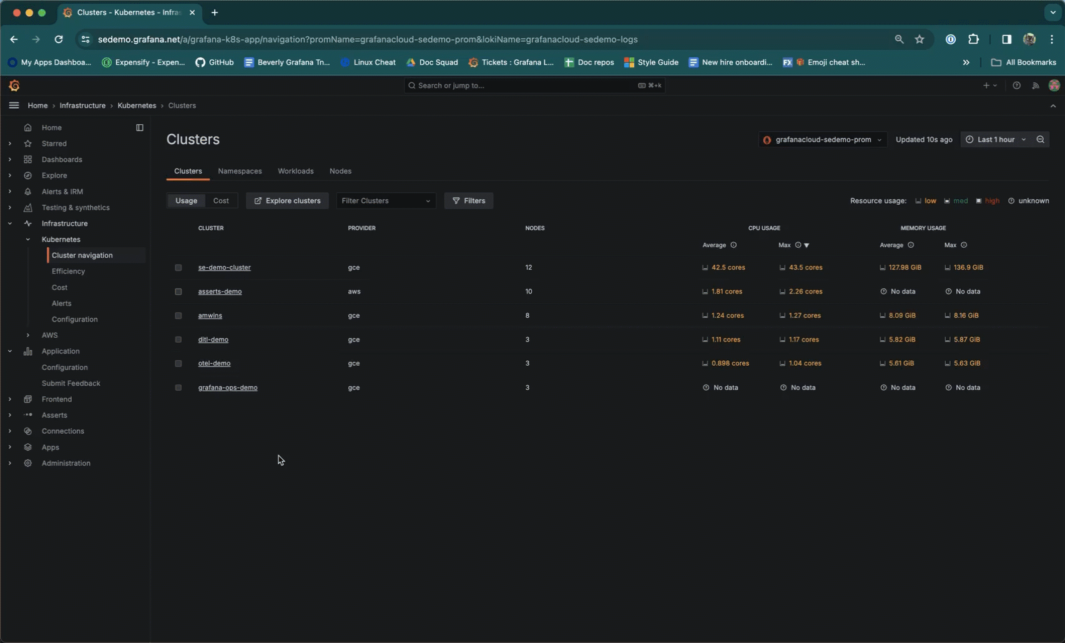
Task: Open the Last 1 hour time picker
Action: click(995, 139)
